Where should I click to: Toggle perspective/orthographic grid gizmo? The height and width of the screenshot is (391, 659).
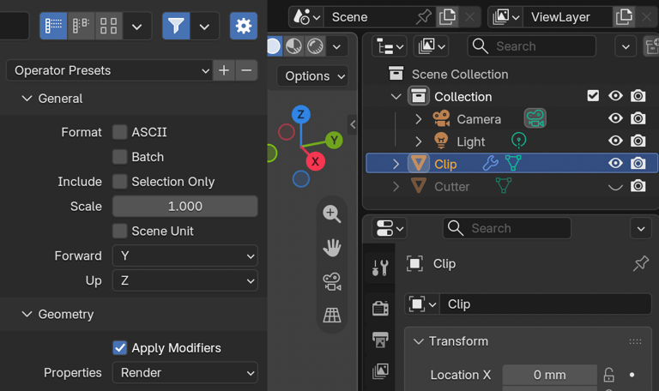tap(332, 316)
